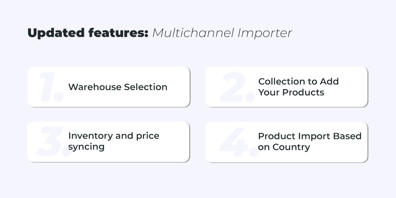Click the Product Import Based text line
The height and width of the screenshot is (198, 396).
(310, 136)
